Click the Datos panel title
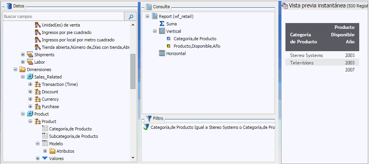The width and height of the screenshot is (369, 164). (x=19, y=6)
